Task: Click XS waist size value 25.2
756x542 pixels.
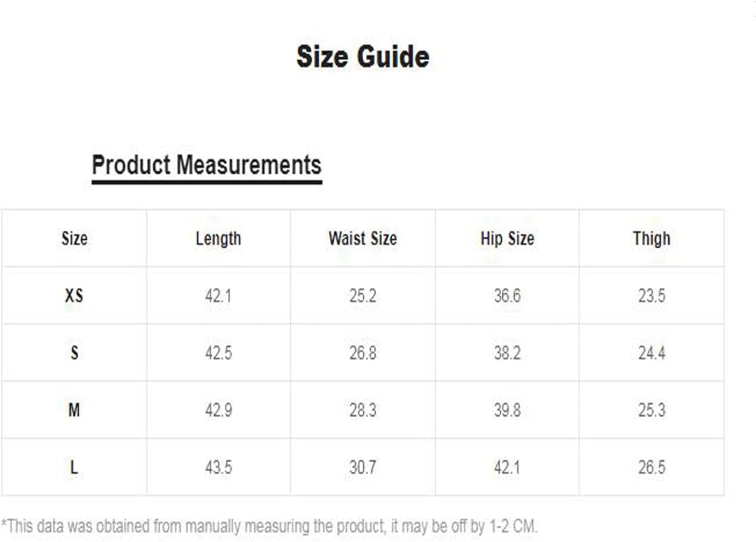Action: tap(363, 295)
